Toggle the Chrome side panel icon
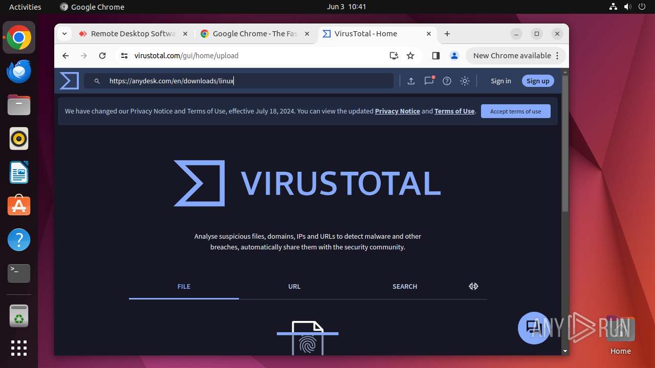This screenshot has width=655, height=368. [436, 56]
